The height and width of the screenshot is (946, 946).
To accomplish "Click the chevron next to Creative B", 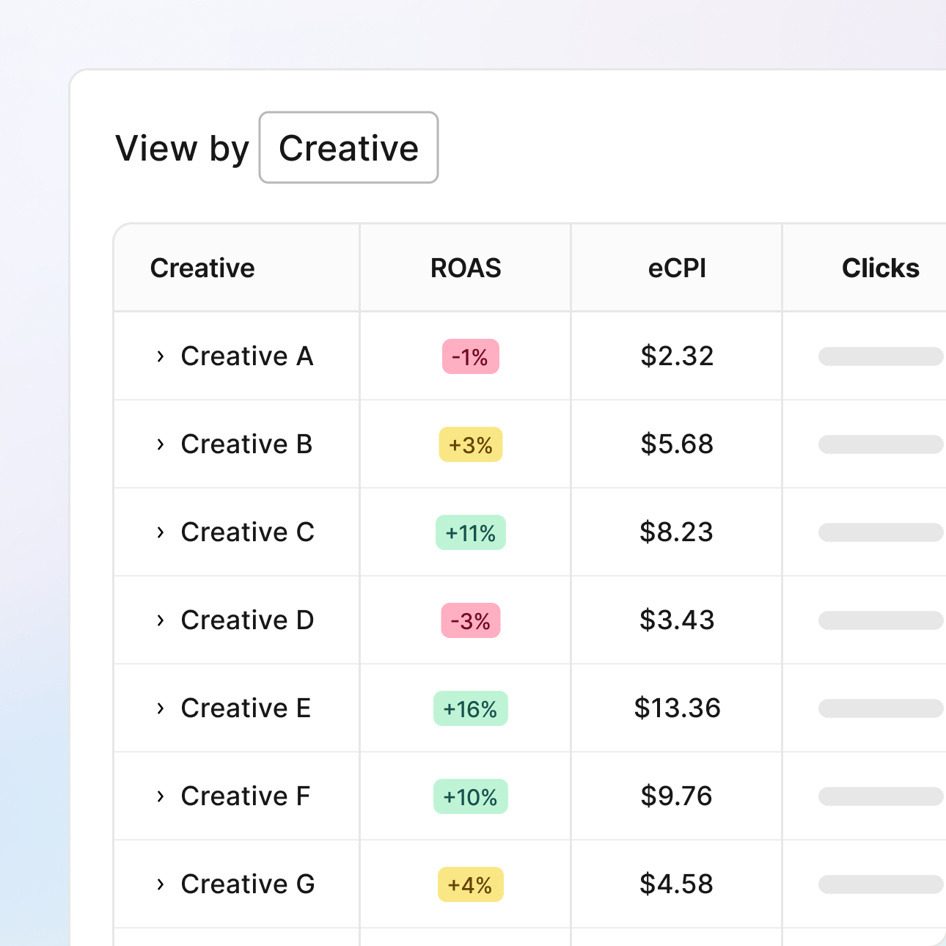I will (x=161, y=444).
